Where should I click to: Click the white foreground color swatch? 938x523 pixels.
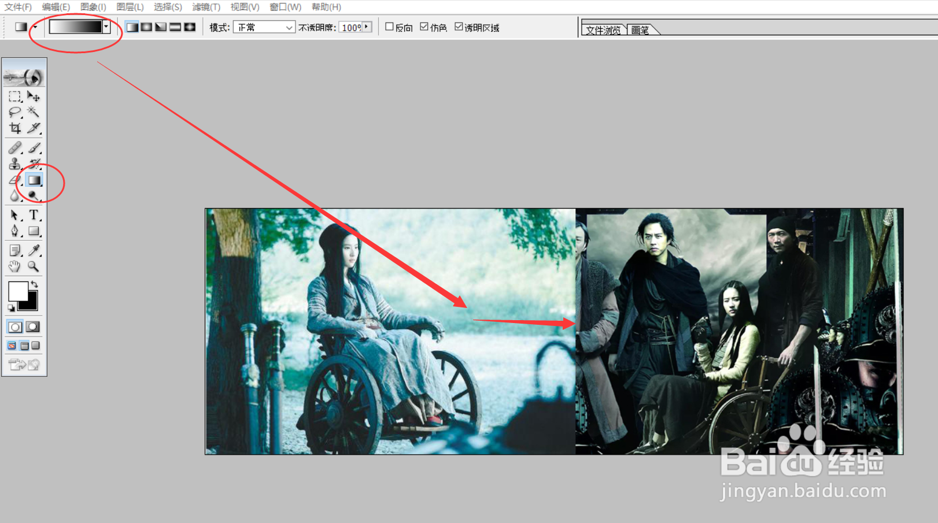tap(17, 290)
